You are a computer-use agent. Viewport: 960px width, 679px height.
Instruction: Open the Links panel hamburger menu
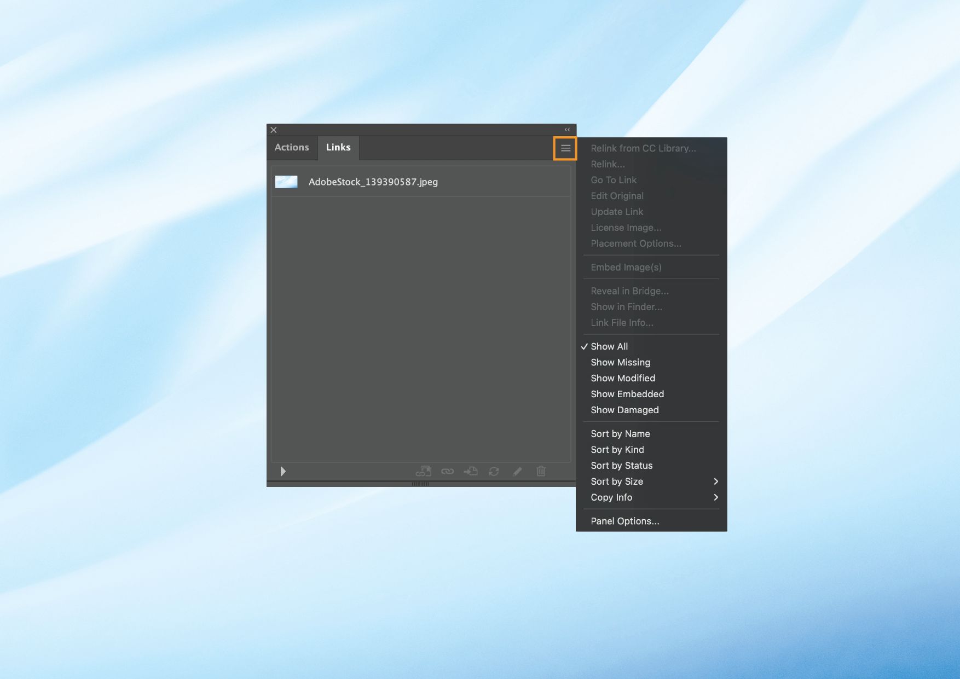click(x=565, y=148)
